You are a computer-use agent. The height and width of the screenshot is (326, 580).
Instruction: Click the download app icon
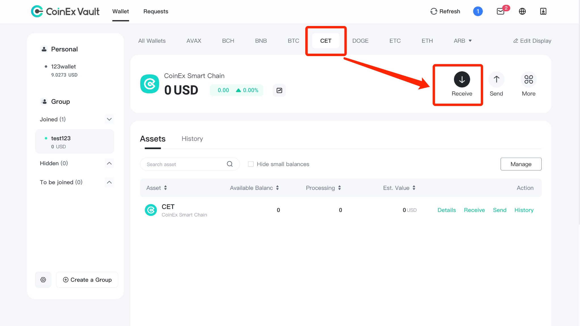[x=543, y=11]
